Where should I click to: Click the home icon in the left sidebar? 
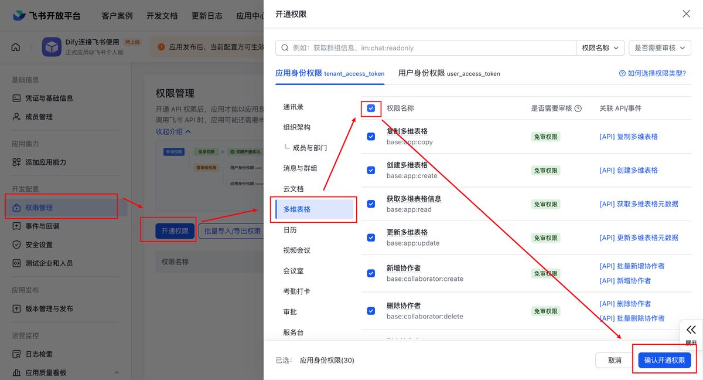coord(16,46)
